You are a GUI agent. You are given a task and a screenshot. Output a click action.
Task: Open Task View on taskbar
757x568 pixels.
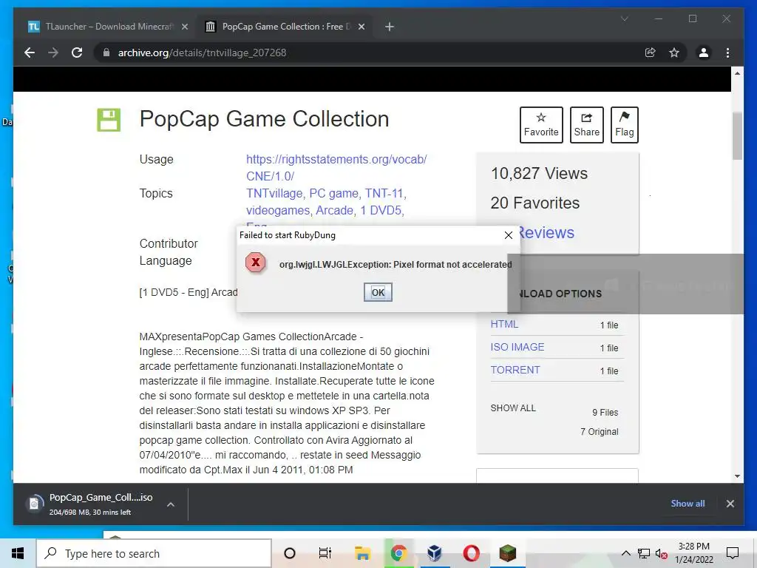tap(325, 553)
